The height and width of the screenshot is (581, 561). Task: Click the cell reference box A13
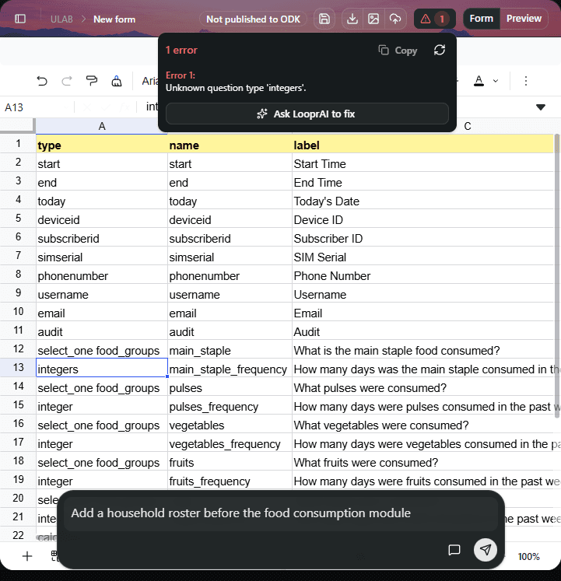35,107
